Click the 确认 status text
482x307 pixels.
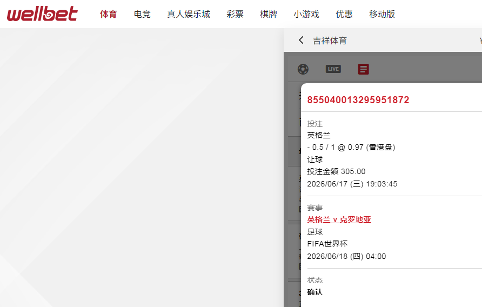coord(315,292)
